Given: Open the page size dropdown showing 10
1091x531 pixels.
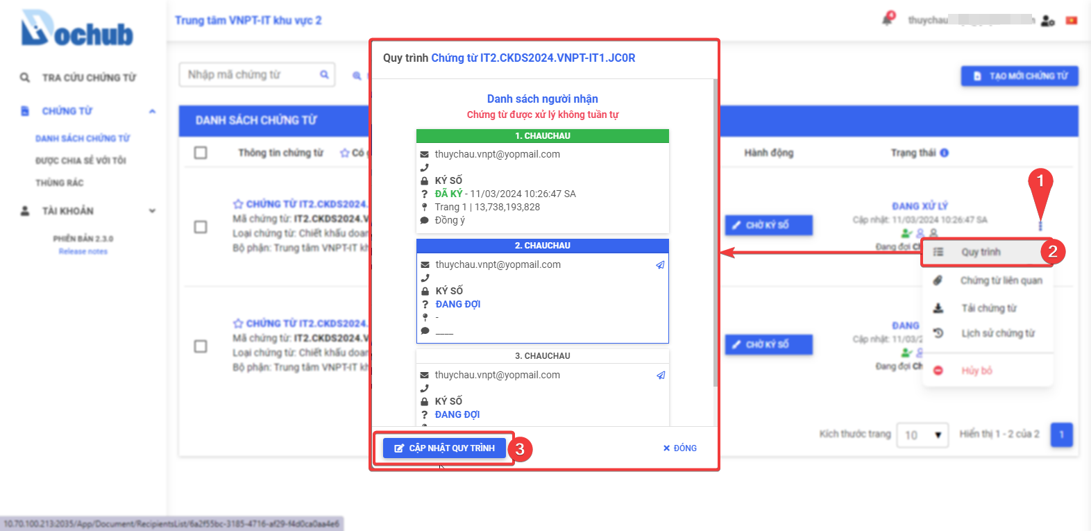Looking at the screenshot, I should coord(922,435).
